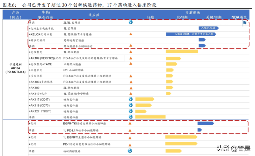255x156 pixels.
Task: Click the 卡度尼利 AK104 (PD-1/CTLA-4) product label
Action: [15, 68]
